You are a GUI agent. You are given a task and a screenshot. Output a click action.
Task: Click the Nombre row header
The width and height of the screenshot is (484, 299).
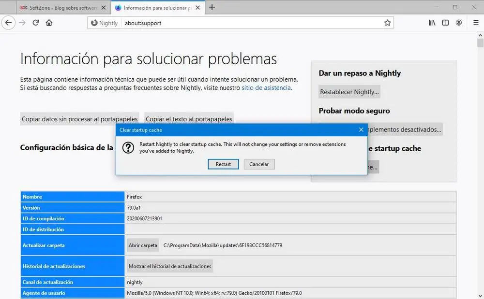[x=73, y=197]
